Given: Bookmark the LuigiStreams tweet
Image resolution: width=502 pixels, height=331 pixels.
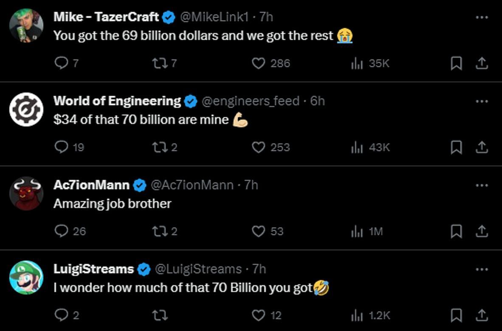Looking at the screenshot, I should coord(456,315).
